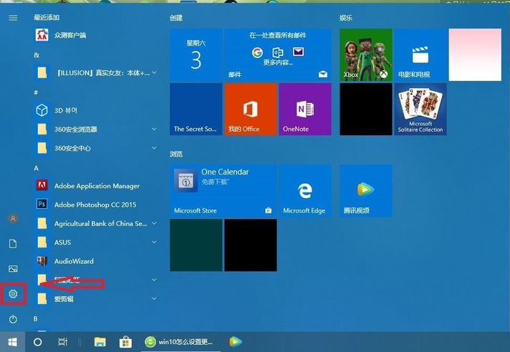
Task: Click the Power button icon
Action: (13, 319)
